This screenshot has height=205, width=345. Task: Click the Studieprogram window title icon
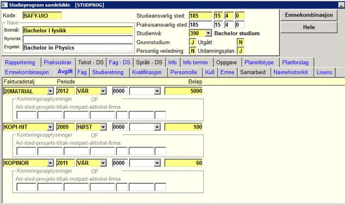click(4, 4)
